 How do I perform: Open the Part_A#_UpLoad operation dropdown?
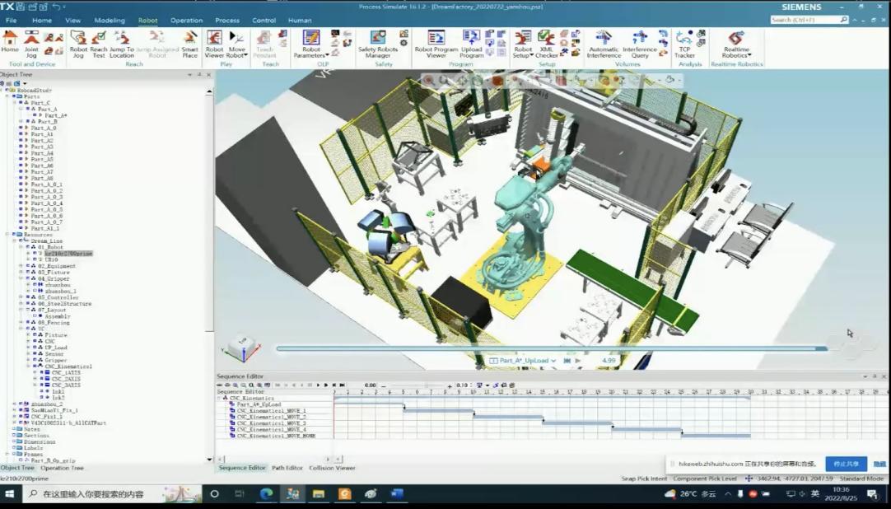point(553,361)
